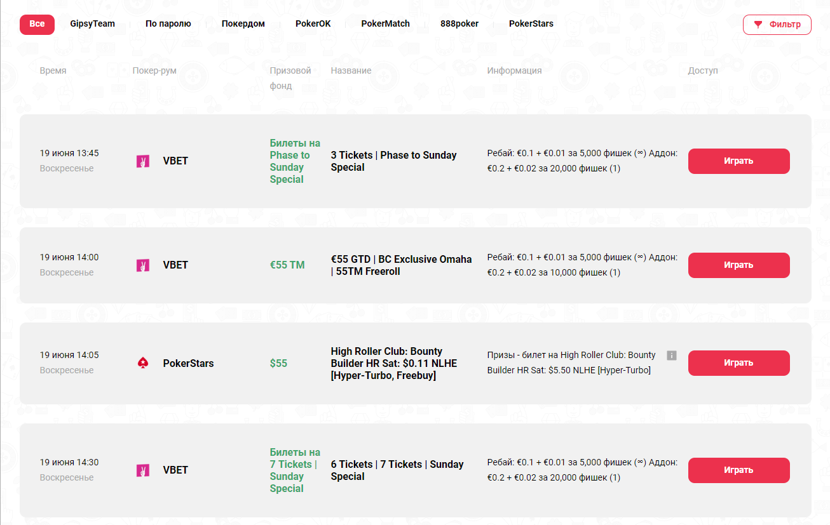The height and width of the screenshot is (525, 830).
Task: Click the VBET logo icon in the 14:30 row
Action: pos(143,470)
